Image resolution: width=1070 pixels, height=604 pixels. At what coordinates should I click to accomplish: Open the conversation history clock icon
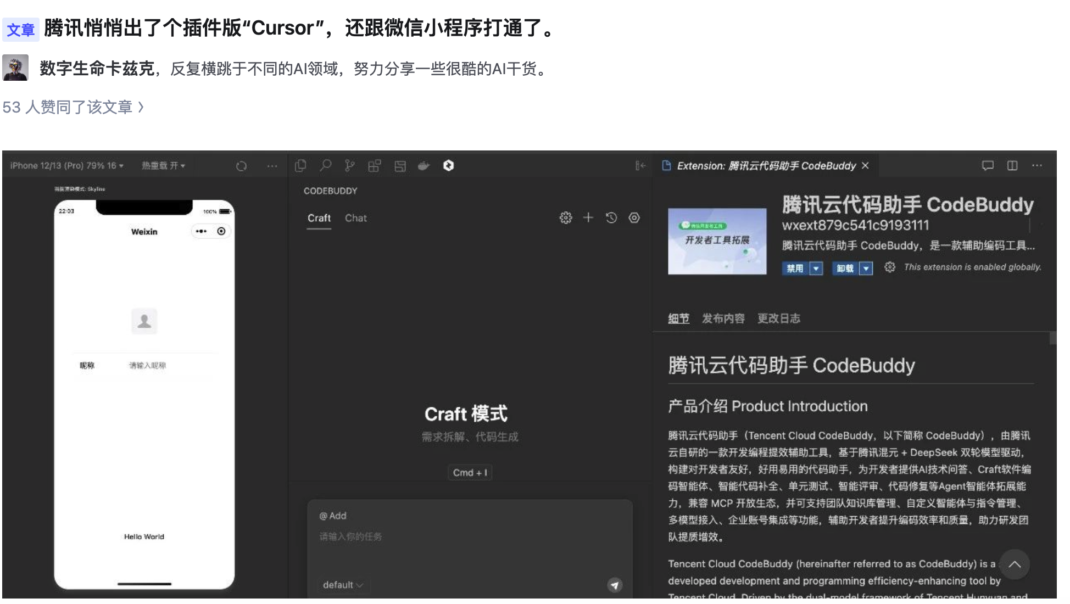pos(611,218)
